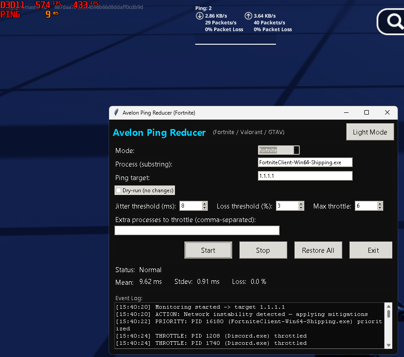Switch to Light Mode
The width and height of the screenshot is (404, 357).
tap(370, 132)
